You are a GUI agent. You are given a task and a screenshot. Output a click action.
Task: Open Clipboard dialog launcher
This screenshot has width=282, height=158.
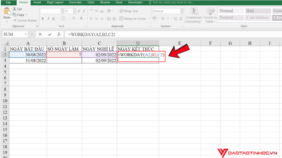(37, 26)
